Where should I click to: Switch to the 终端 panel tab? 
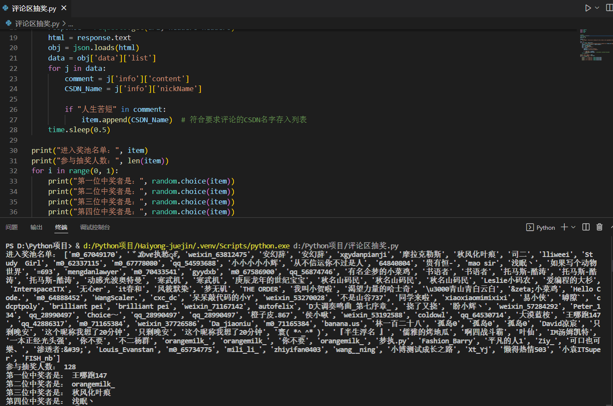(61, 227)
